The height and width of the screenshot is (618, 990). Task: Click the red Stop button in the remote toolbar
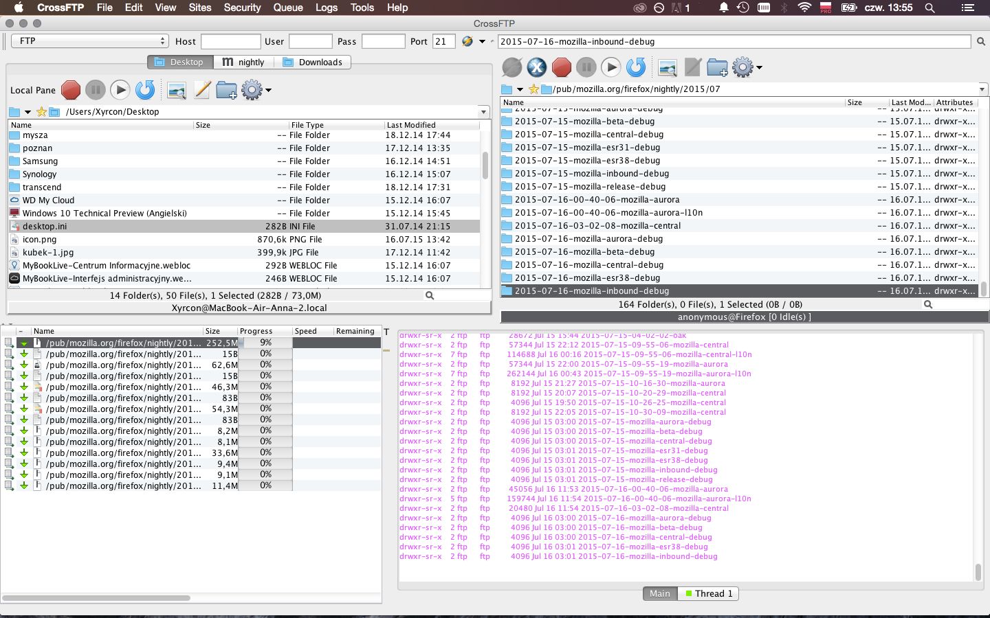pos(562,67)
